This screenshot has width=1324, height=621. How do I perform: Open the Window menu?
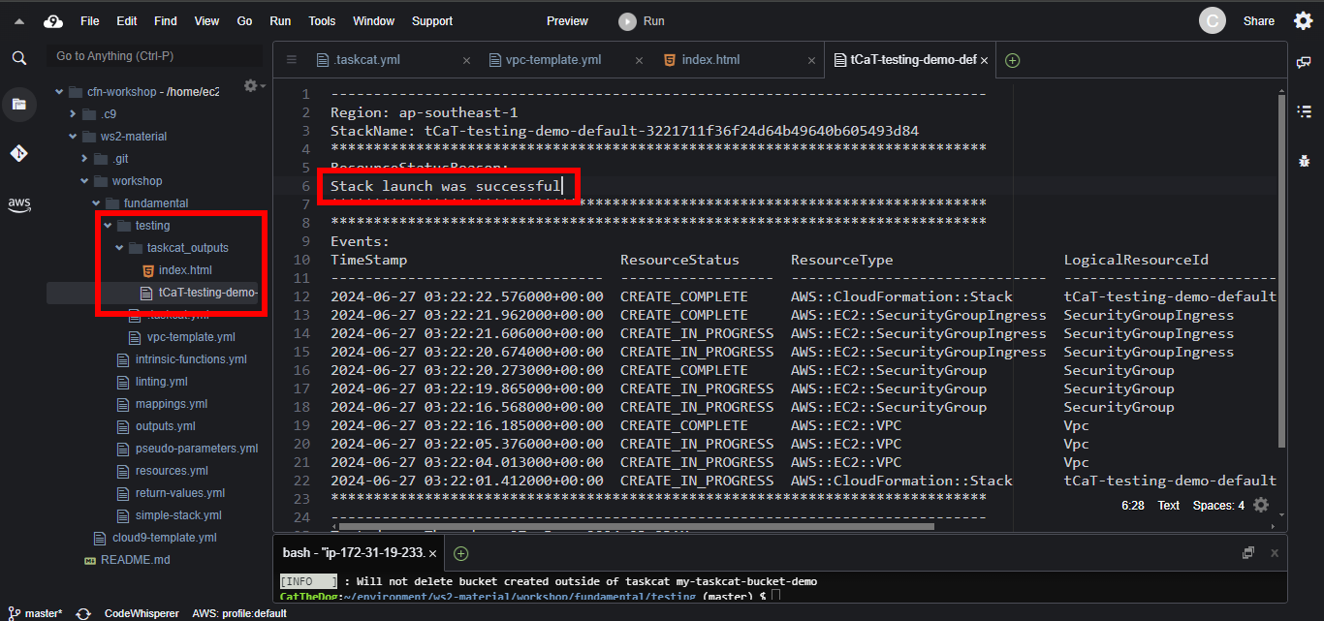(373, 20)
